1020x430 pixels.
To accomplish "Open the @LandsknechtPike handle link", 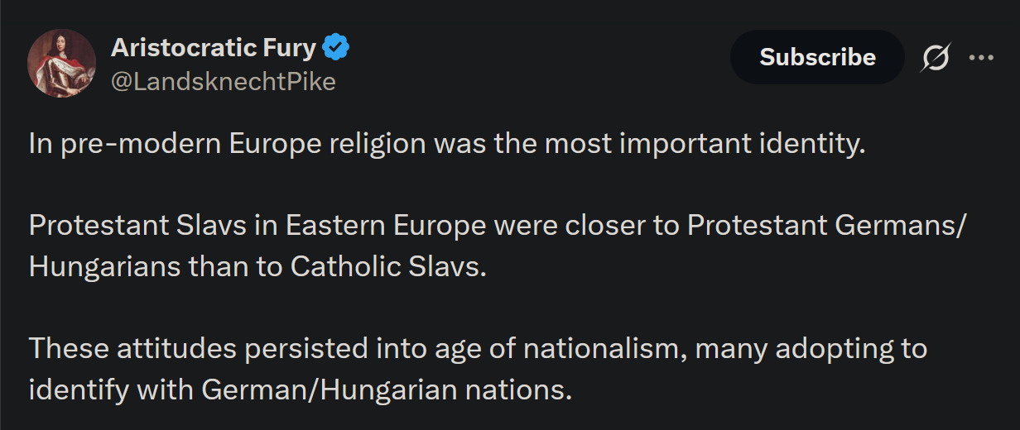I will click(x=223, y=81).
